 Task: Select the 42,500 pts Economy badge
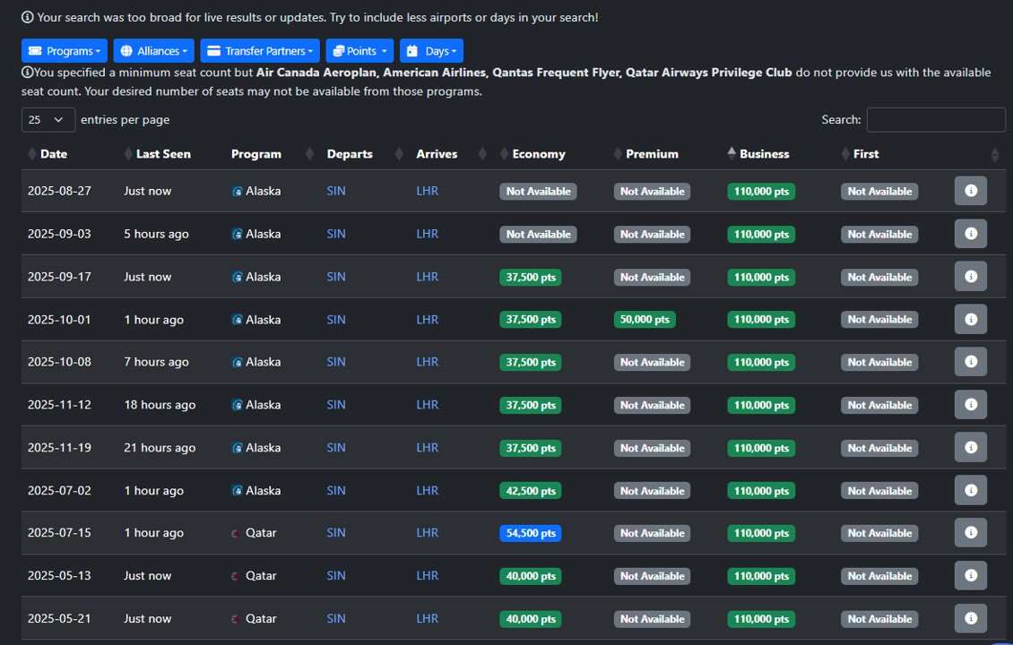coord(531,491)
